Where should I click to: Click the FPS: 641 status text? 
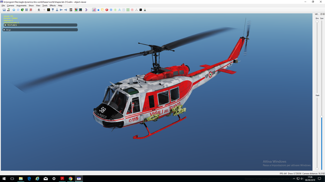pos(283,174)
